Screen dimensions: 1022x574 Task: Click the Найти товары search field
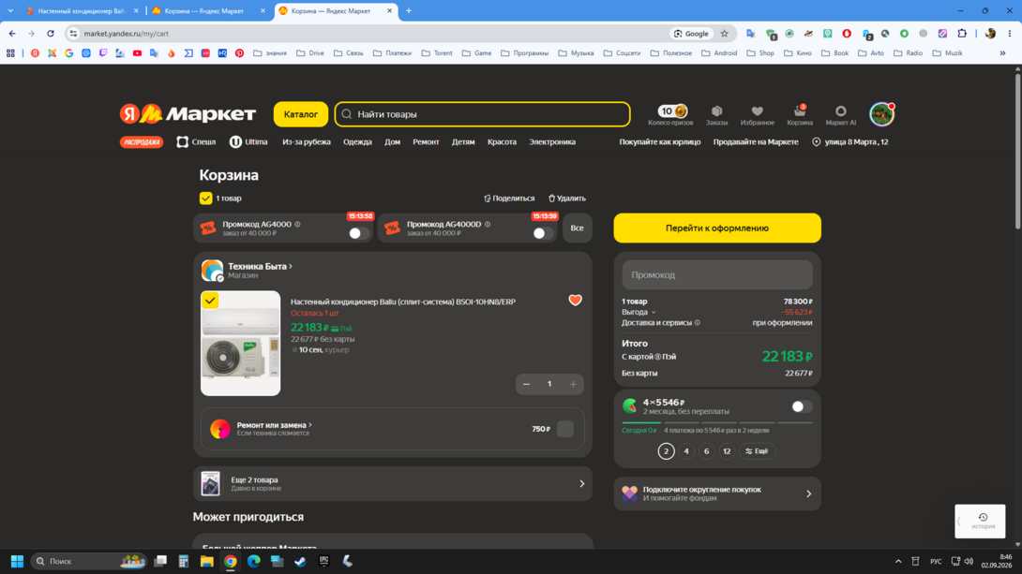(482, 114)
